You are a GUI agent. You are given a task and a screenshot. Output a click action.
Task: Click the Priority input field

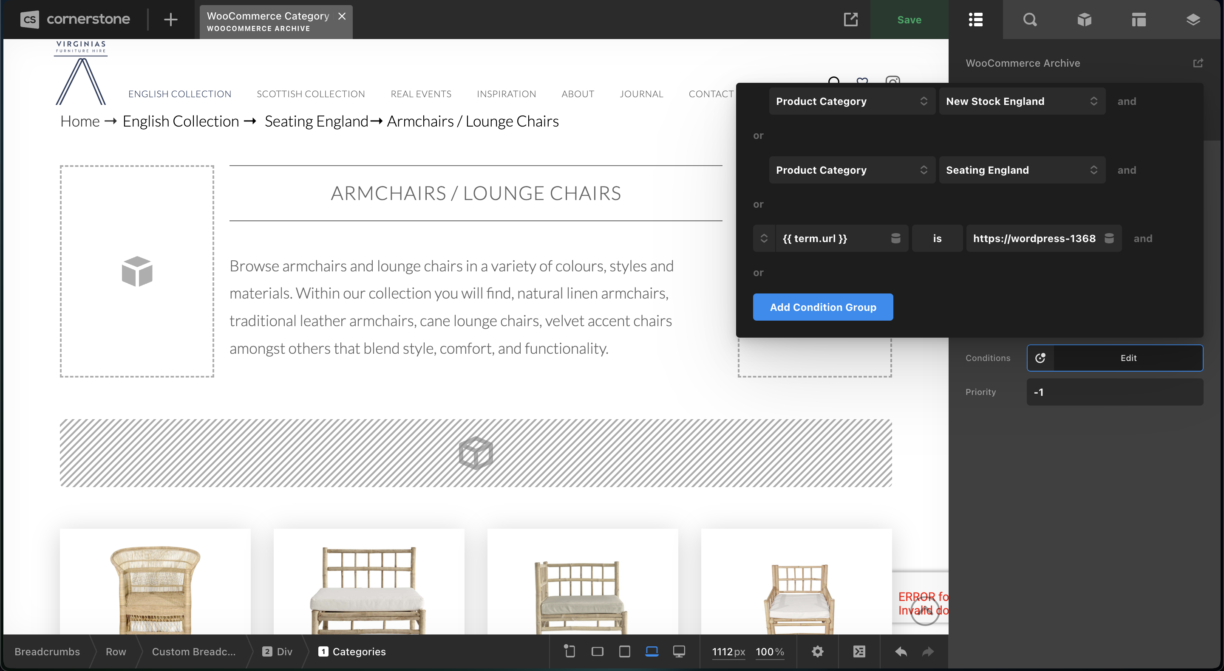pyautogui.click(x=1114, y=392)
